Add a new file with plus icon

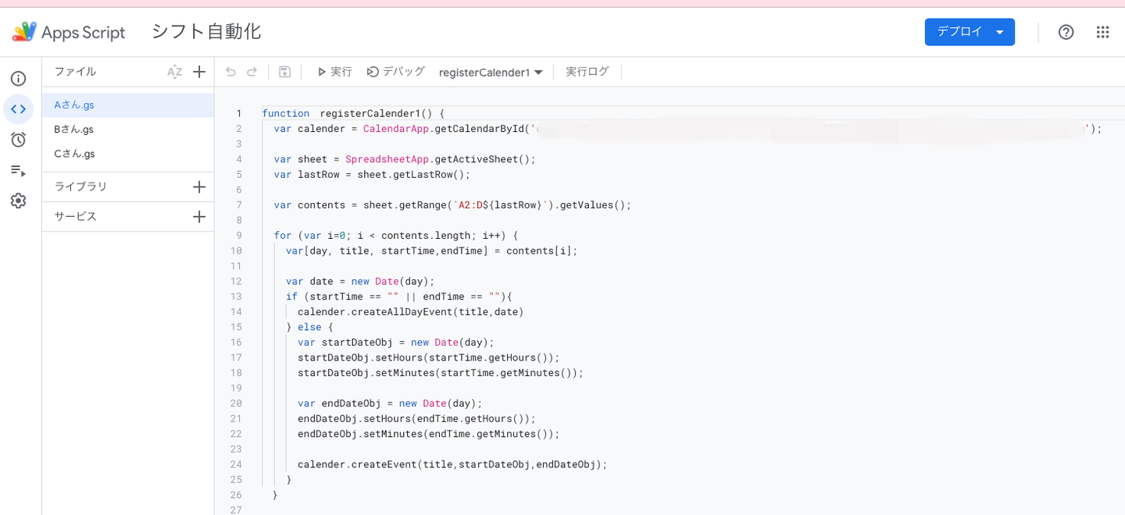tap(199, 72)
